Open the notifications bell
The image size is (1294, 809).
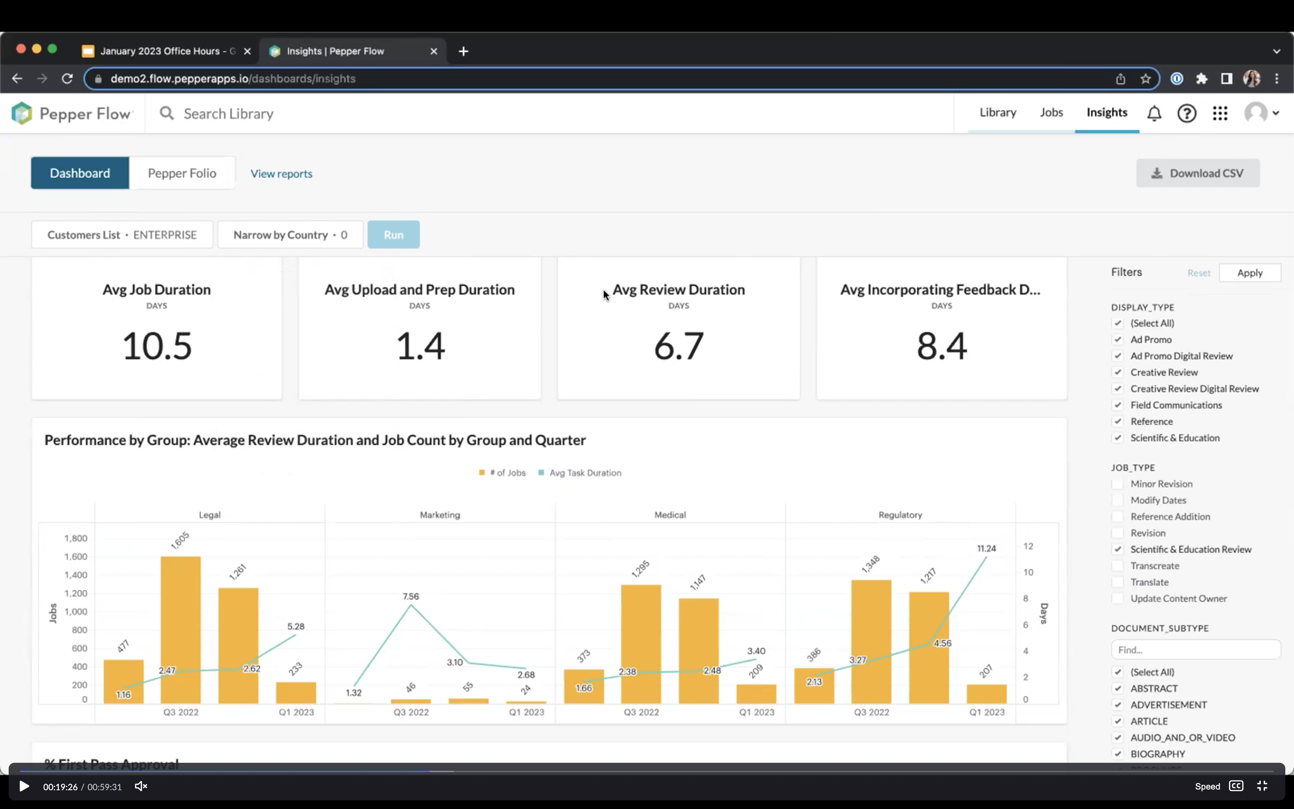coord(1154,113)
